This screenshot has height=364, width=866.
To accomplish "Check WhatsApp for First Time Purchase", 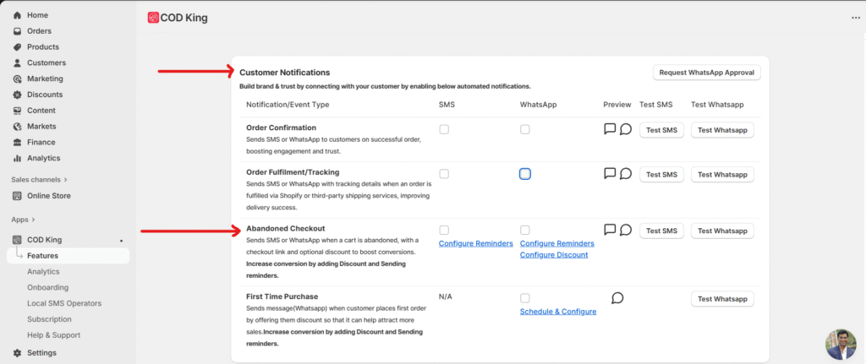I will pos(525,298).
